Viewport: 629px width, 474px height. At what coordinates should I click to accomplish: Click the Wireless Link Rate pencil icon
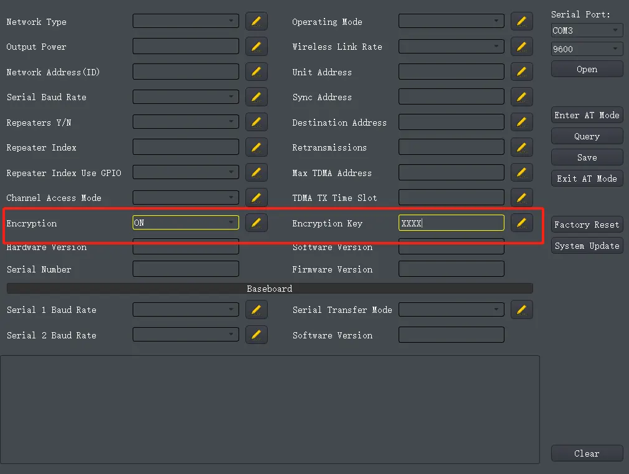tap(521, 47)
